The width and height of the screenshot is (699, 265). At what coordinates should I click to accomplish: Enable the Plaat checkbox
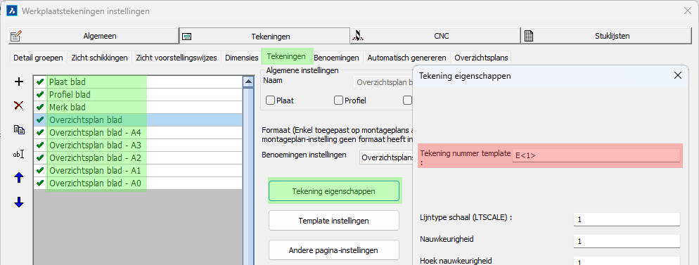tap(270, 101)
